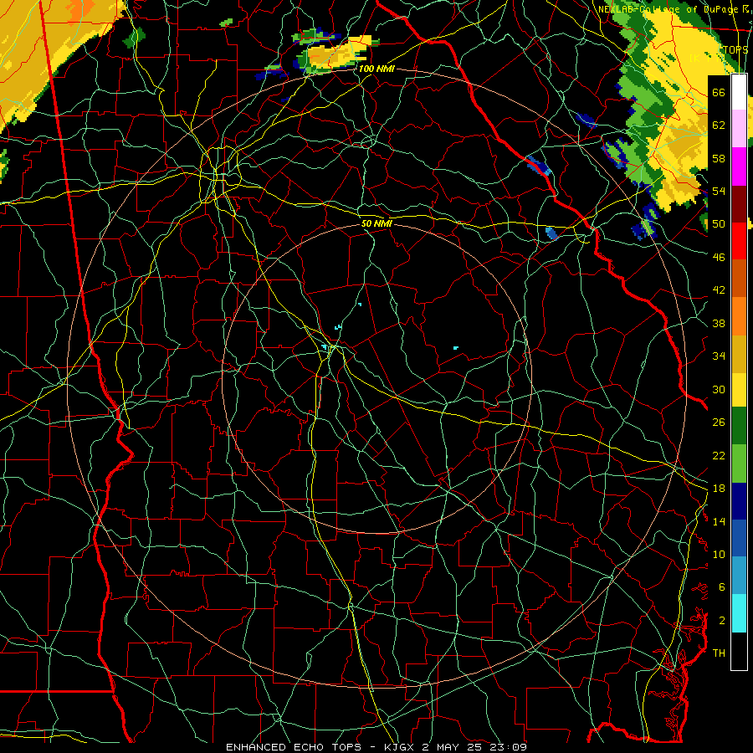753x753 pixels.
Task: Click the 100 NMI range ring label
Action: coord(376,69)
